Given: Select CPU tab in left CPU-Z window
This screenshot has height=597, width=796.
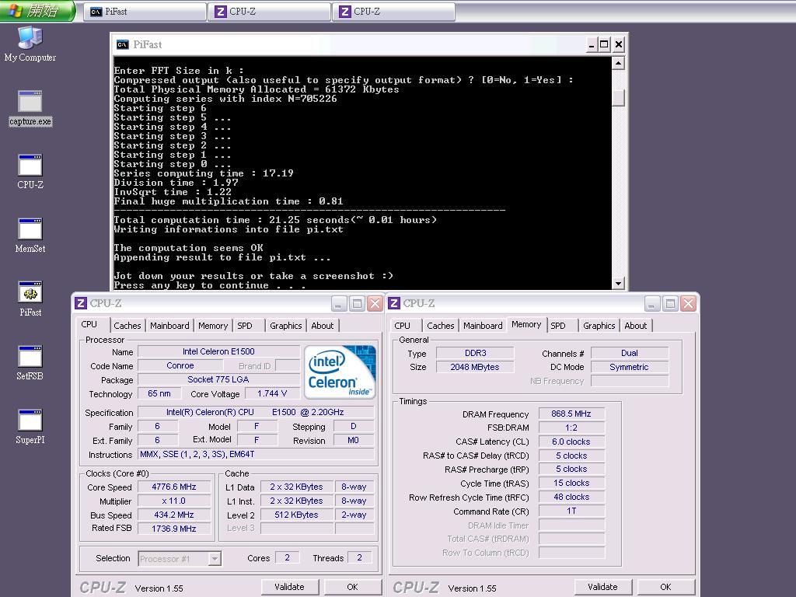Looking at the screenshot, I should point(89,324).
